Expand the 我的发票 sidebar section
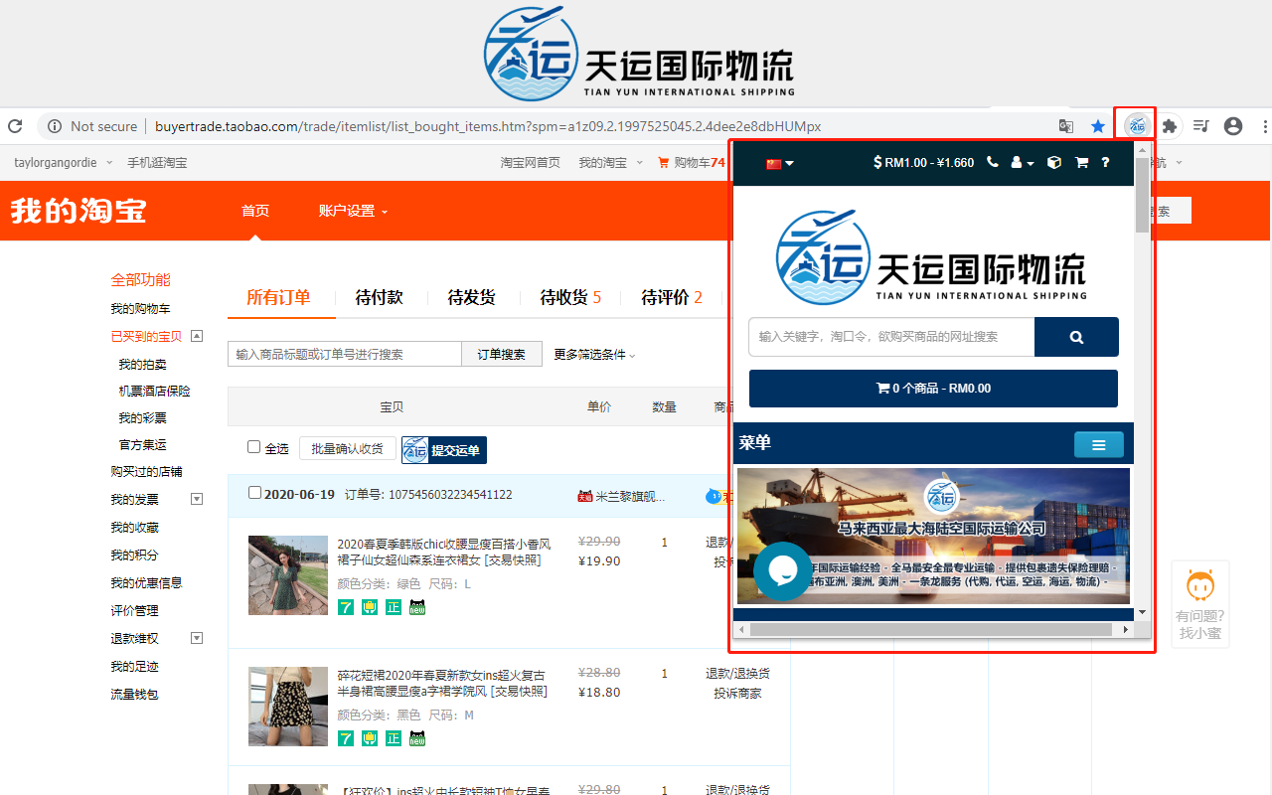Image resolution: width=1272 pixels, height=795 pixels. tap(197, 499)
